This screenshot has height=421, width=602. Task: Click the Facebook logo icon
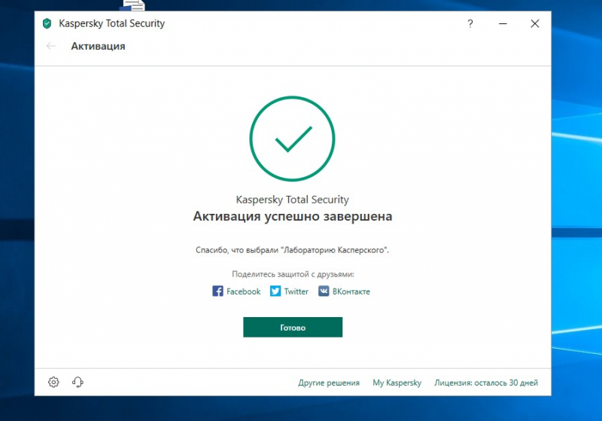click(x=217, y=291)
